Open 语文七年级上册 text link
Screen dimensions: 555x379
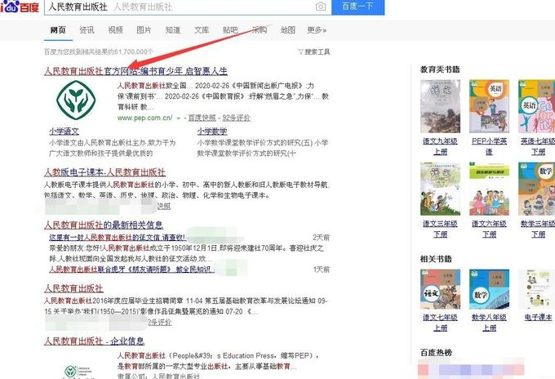coord(440,323)
